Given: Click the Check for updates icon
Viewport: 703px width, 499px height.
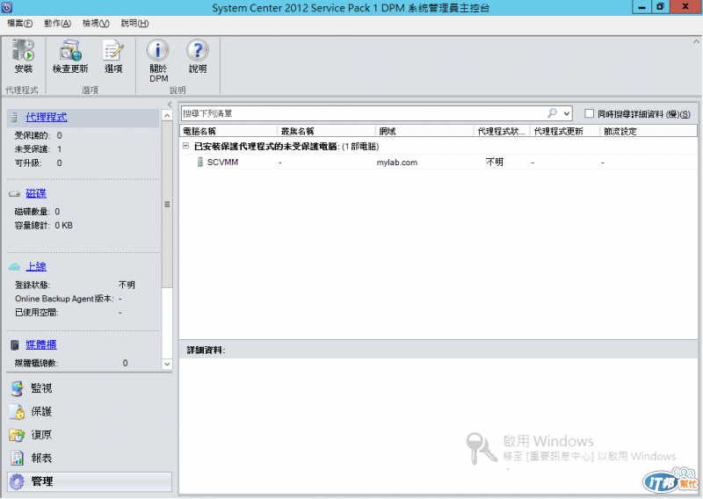Looking at the screenshot, I should [x=70, y=50].
